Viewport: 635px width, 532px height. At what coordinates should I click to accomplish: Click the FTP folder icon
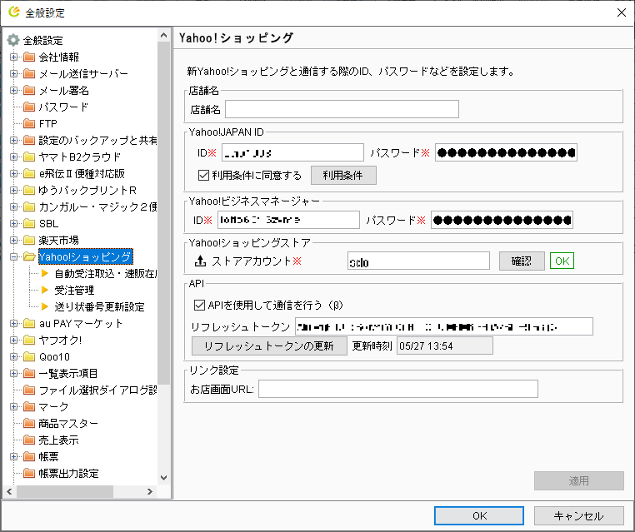pyautogui.click(x=29, y=123)
